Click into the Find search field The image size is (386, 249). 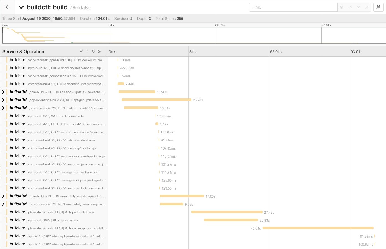pos(293,7)
